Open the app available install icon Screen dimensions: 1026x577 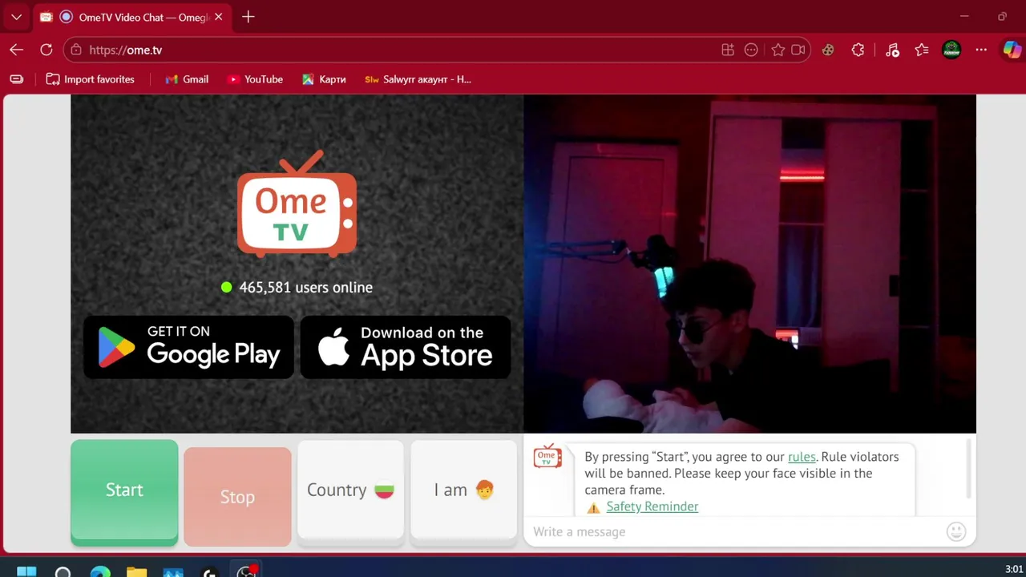(728, 50)
